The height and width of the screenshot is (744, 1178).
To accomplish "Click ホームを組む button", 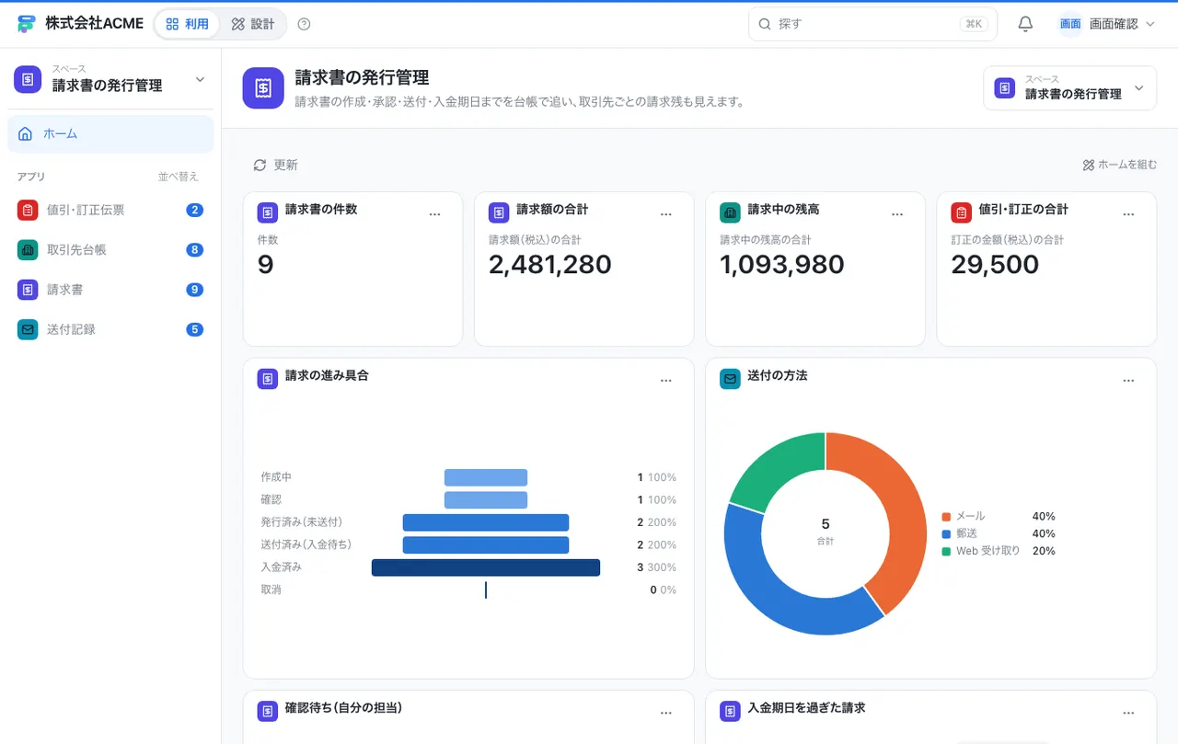I will coord(1120,166).
